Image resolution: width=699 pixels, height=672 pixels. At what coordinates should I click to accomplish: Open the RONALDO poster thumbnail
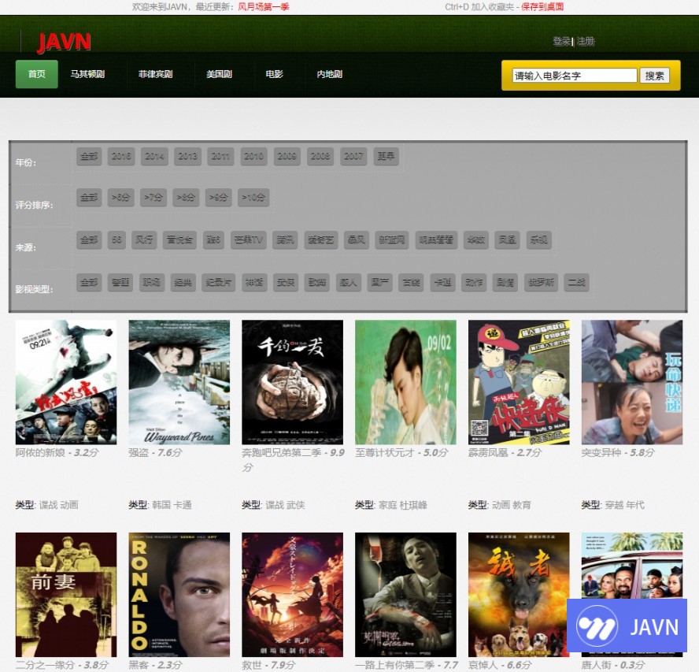(x=179, y=594)
